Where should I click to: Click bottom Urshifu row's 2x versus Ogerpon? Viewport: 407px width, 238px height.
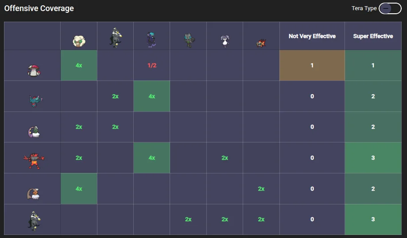click(188, 219)
